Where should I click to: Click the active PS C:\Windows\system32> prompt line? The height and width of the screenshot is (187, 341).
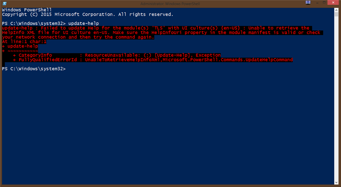[x=34, y=69]
